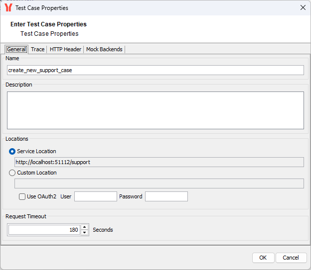Go to the Mock Backends tab
311x270 pixels.
pos(104,49)
